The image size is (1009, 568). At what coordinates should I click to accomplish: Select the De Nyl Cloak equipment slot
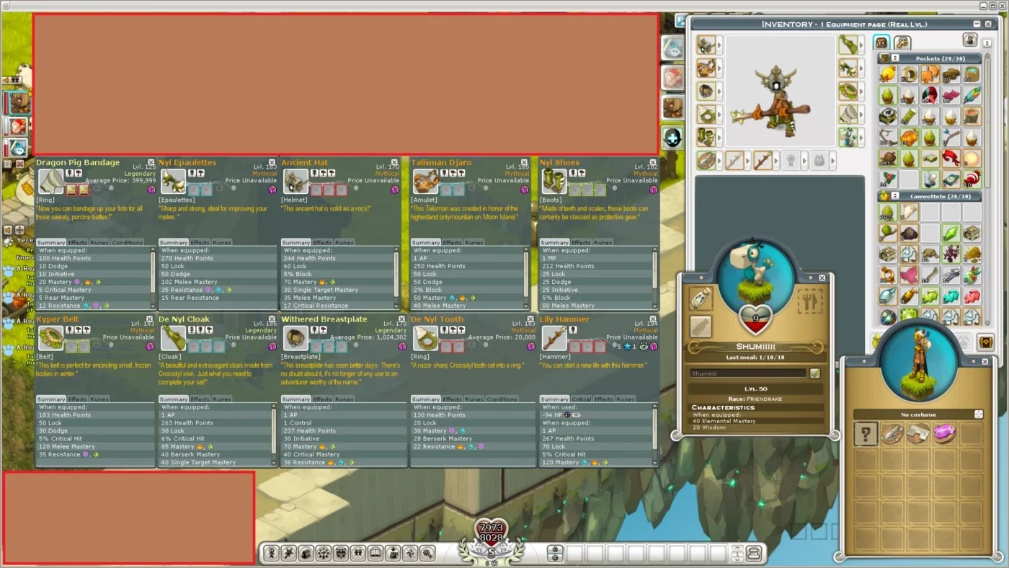pos(848,45)
